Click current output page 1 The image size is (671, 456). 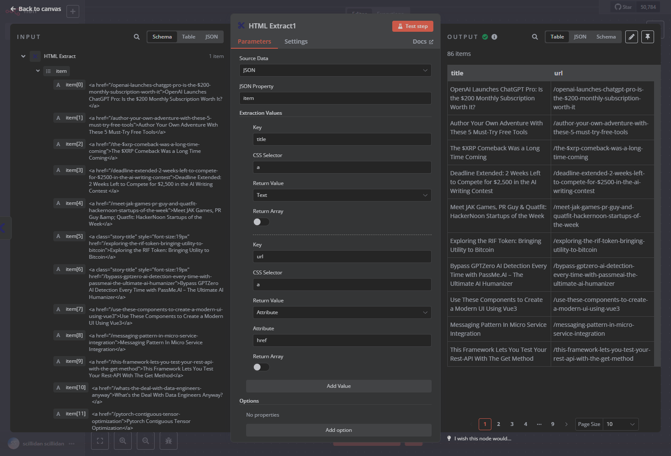point(485,424)
